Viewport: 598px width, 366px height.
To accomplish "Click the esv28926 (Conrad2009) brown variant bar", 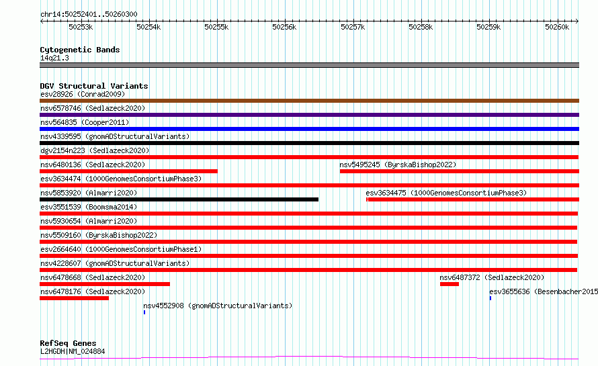I will [309, 101].
